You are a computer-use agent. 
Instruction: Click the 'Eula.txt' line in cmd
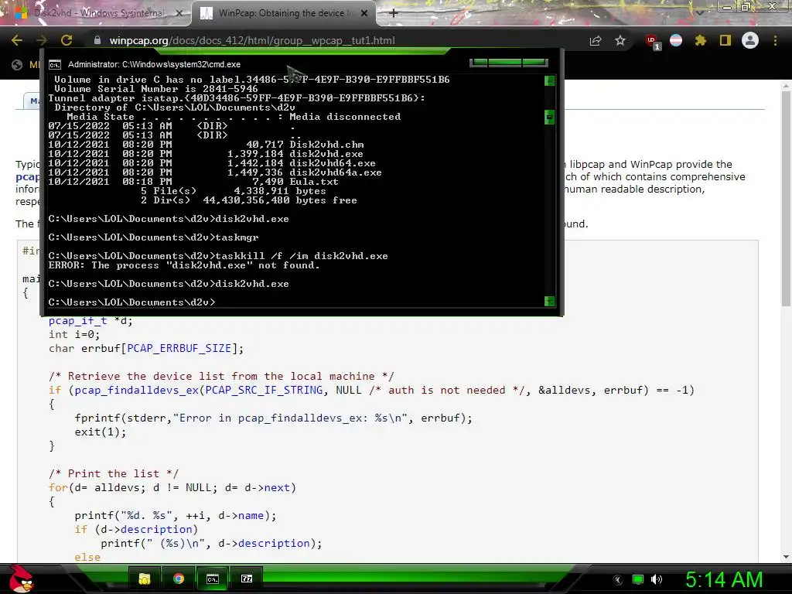(x=195, y=182)
